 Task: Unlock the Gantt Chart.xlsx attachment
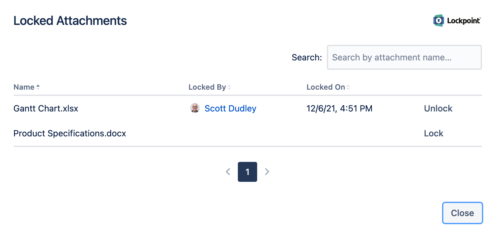(x=438, y=108)
